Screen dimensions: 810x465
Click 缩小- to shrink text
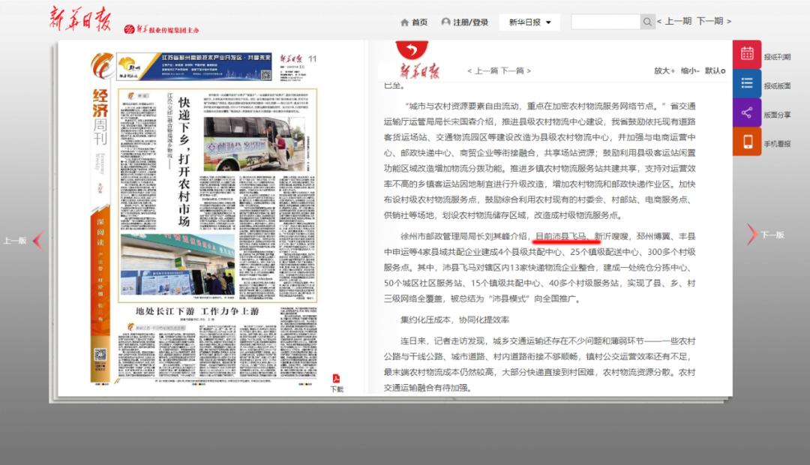coord(690,70)
